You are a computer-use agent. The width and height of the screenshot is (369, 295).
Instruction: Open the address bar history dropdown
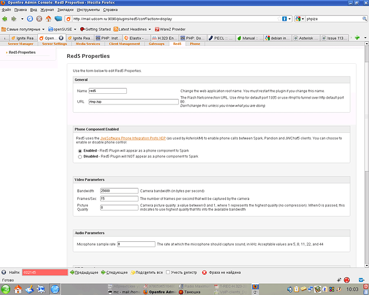click(290, 19)
